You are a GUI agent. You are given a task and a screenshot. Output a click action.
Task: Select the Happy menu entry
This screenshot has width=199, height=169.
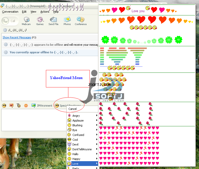click(x=83, y=159)
